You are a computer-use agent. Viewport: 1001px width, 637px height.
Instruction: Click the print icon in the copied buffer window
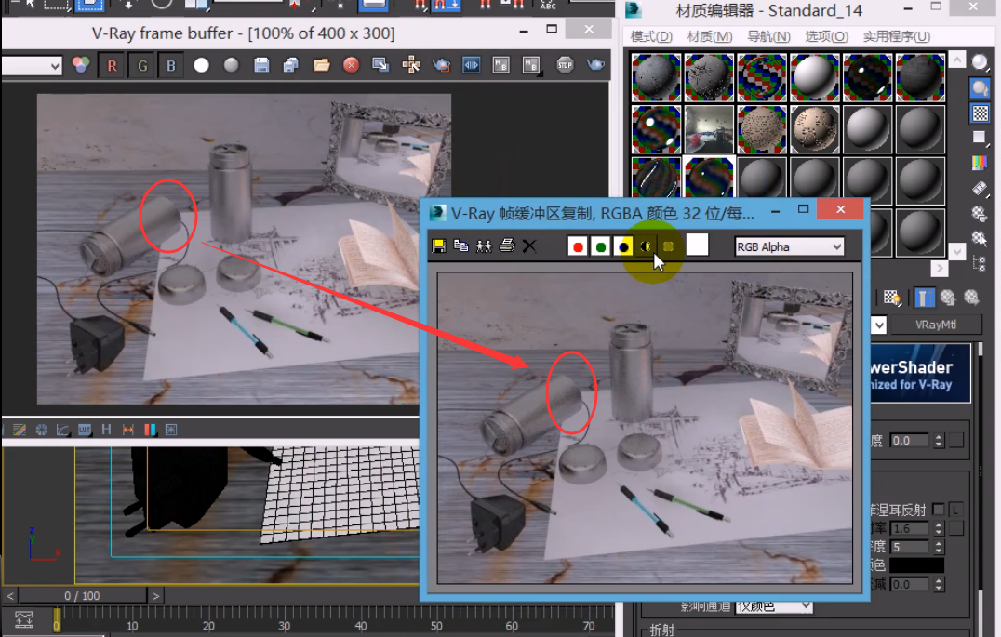tap(507, 246)
